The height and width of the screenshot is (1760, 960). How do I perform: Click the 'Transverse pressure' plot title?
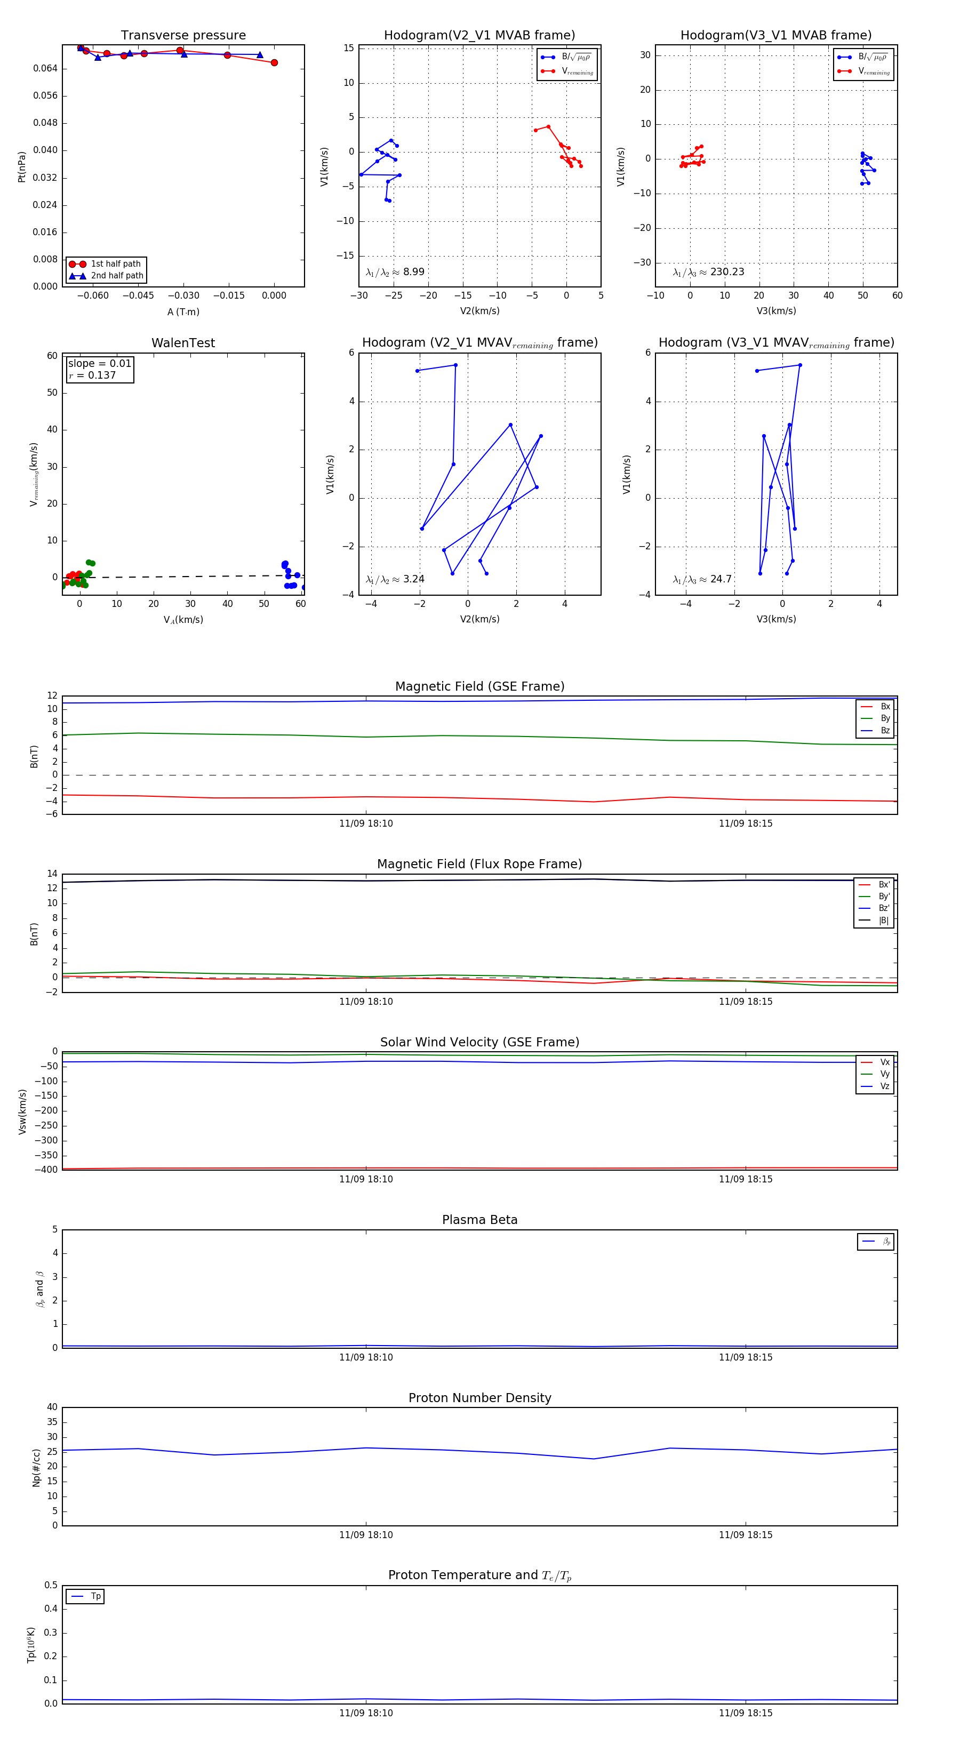coord(183,36)
